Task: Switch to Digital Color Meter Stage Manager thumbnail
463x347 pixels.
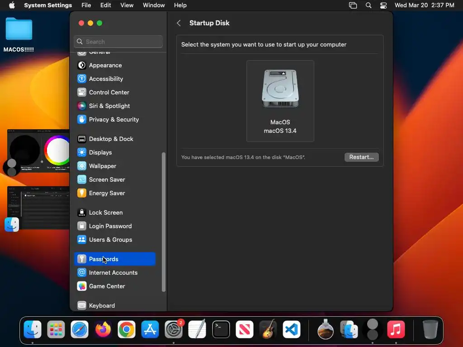Action: point(38,151)
